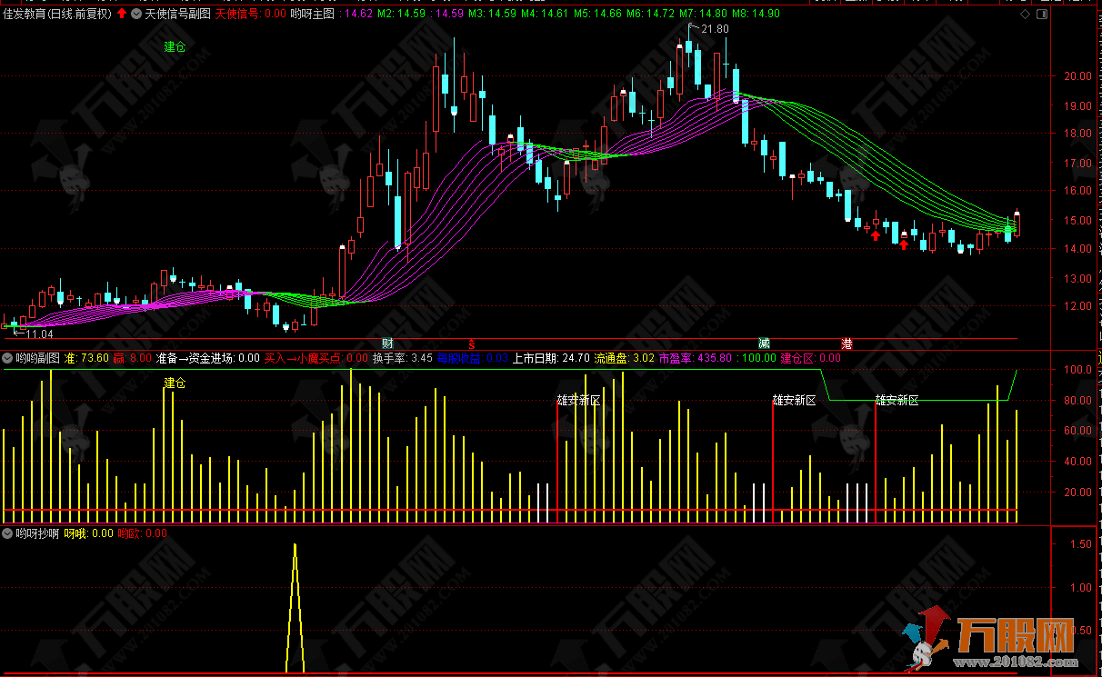
Task: Click the yellow 建仓 label in the 哟哟副图 panel
Action: pyautogui.click(x=175, y=383)
